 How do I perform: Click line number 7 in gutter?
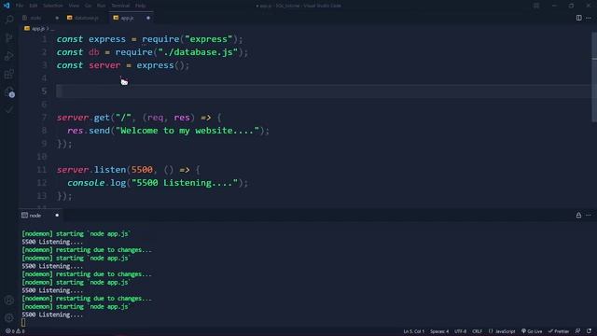(x=44, y=118)
